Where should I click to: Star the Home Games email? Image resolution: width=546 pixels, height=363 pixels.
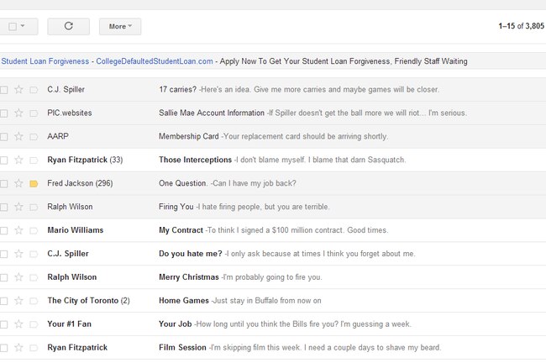(x=18, y=301)
